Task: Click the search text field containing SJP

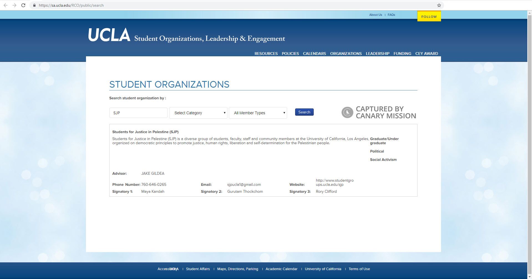Action: [x=138, y=113]
